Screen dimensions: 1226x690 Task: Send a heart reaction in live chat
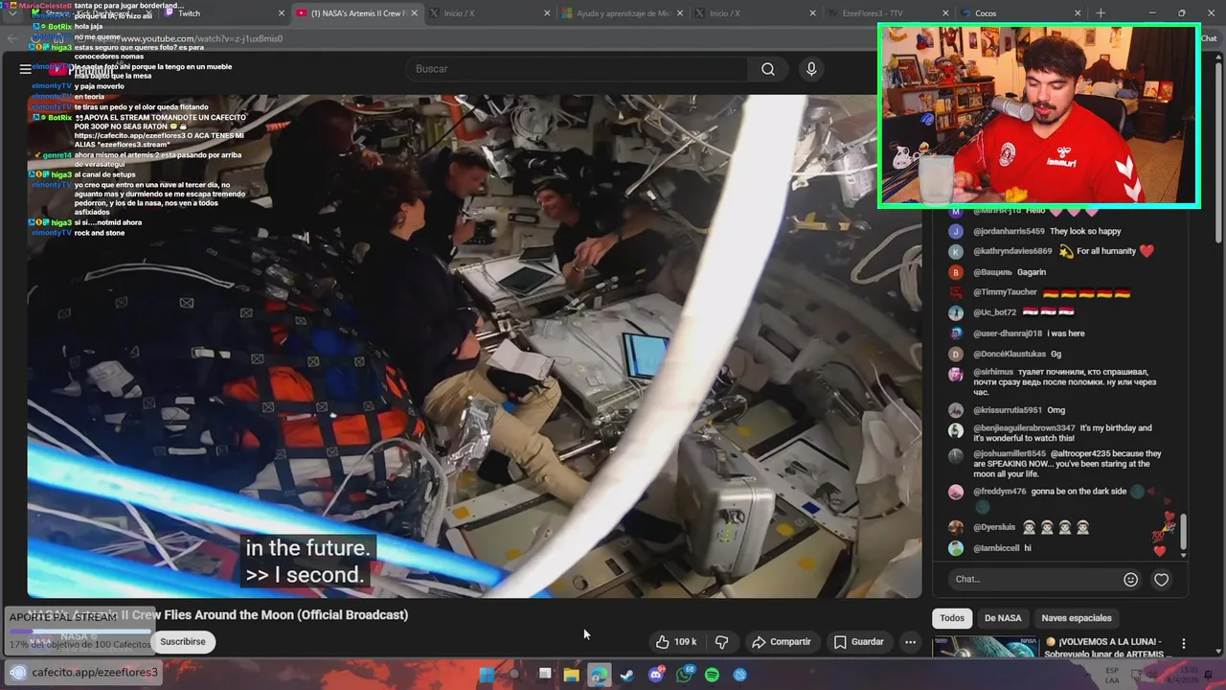pyautogui.click(x=1161, y=580)
